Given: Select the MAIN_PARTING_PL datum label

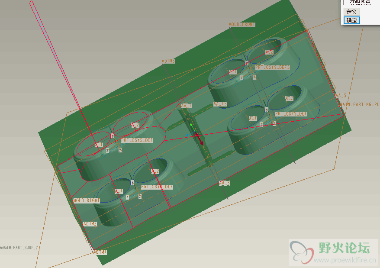Looking at the screenshot, I should 360,104.
